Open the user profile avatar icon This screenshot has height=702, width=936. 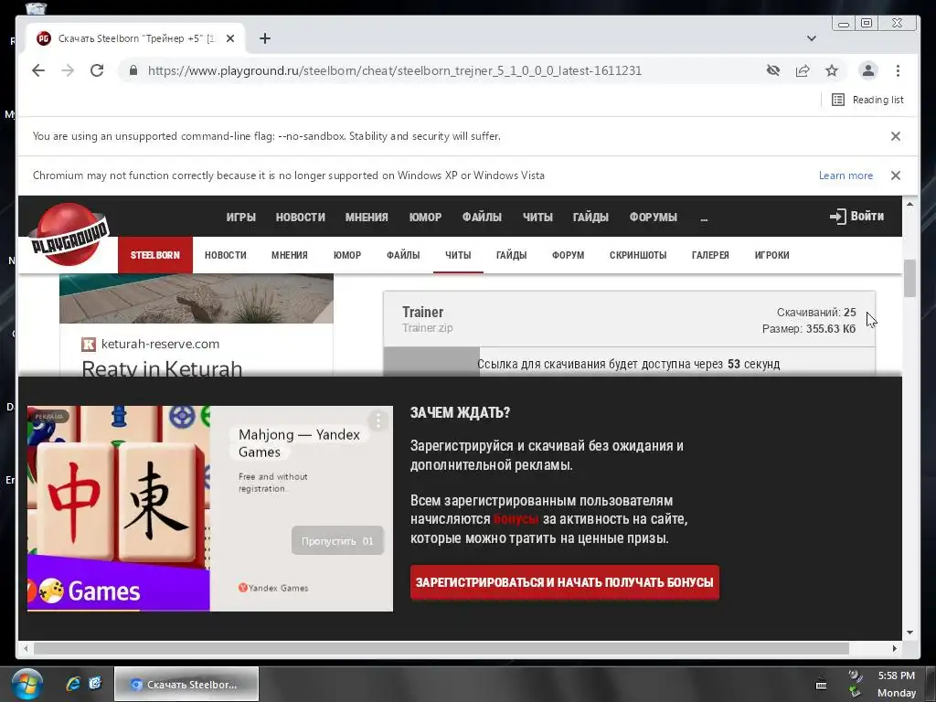tap(868, 70)
